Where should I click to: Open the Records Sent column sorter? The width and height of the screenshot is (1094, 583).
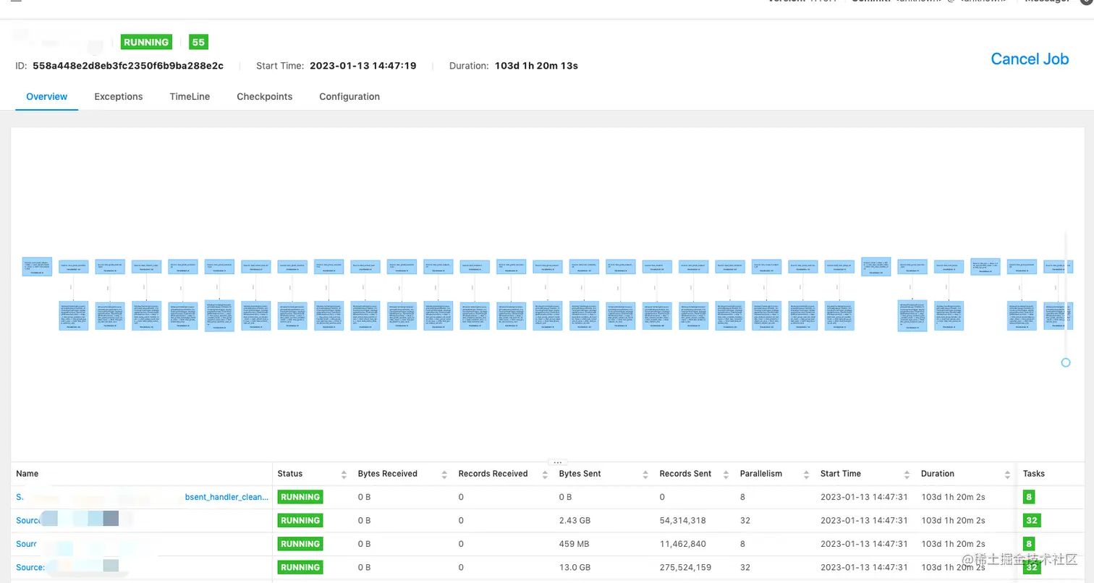click(725, 474)
